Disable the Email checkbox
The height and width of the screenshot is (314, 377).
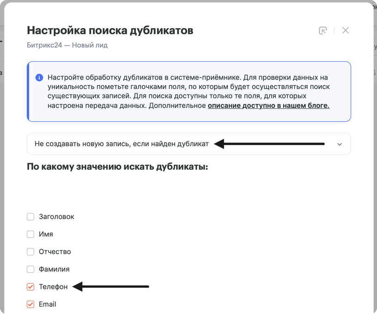tap(30, 304)
